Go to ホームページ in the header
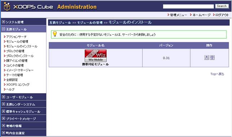232x137 pixels. (201, 15)
